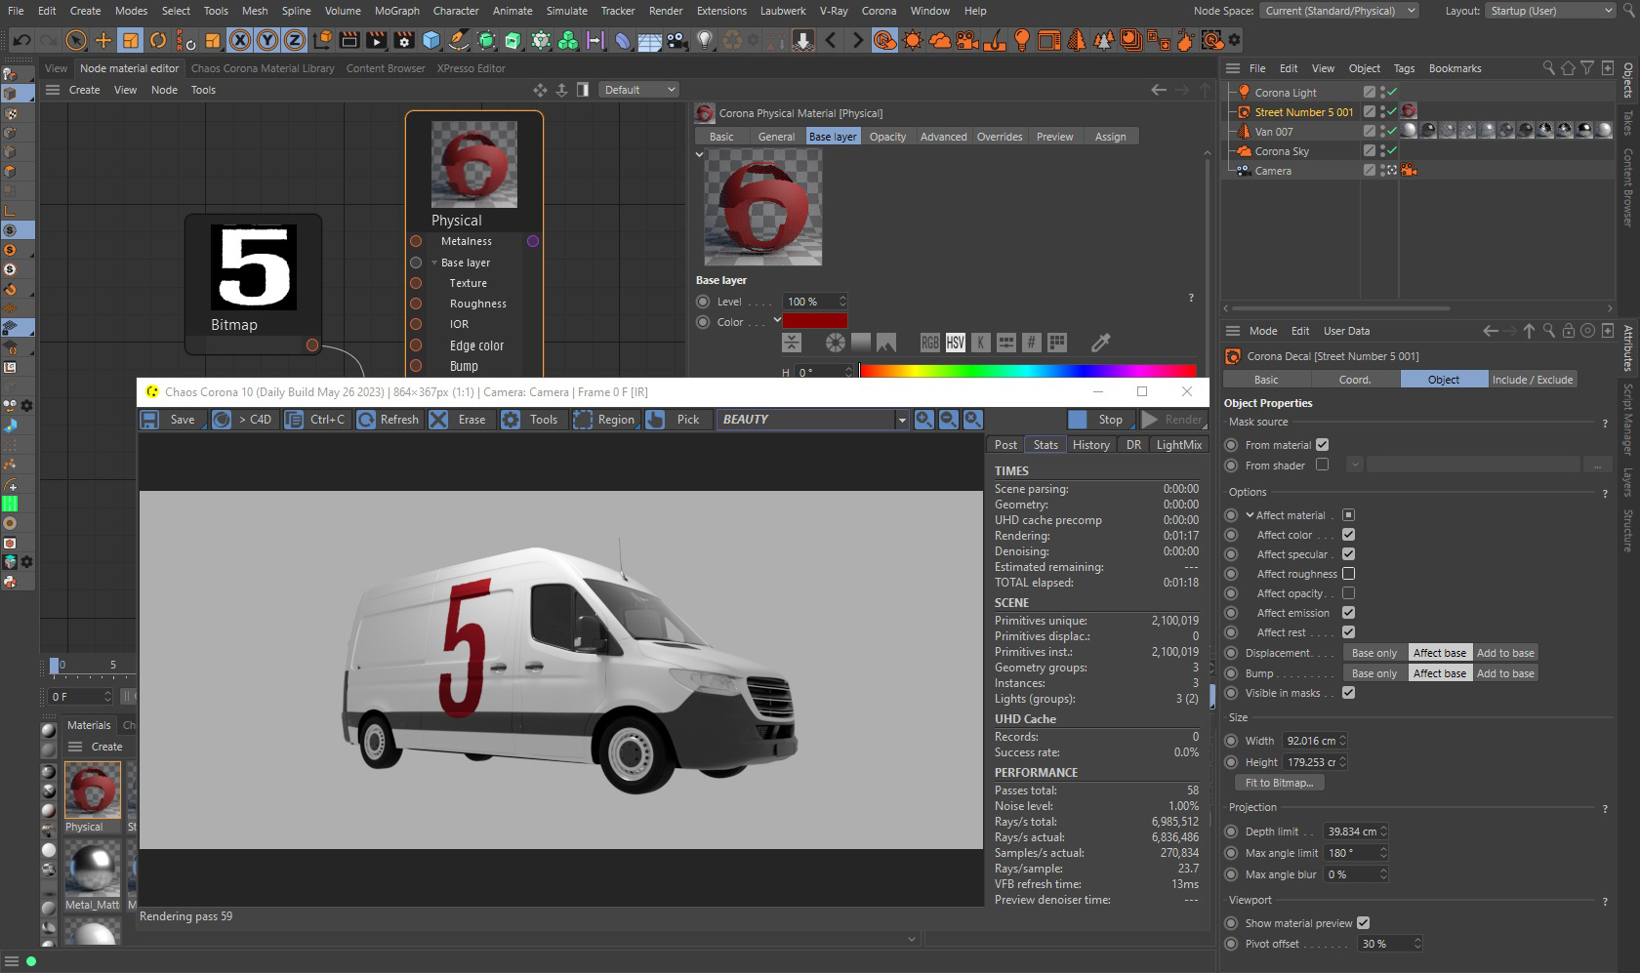Click the Corona Sky clouds icon
The height and width of the screenshot is (973, 1640).
(x=940, y=41)
